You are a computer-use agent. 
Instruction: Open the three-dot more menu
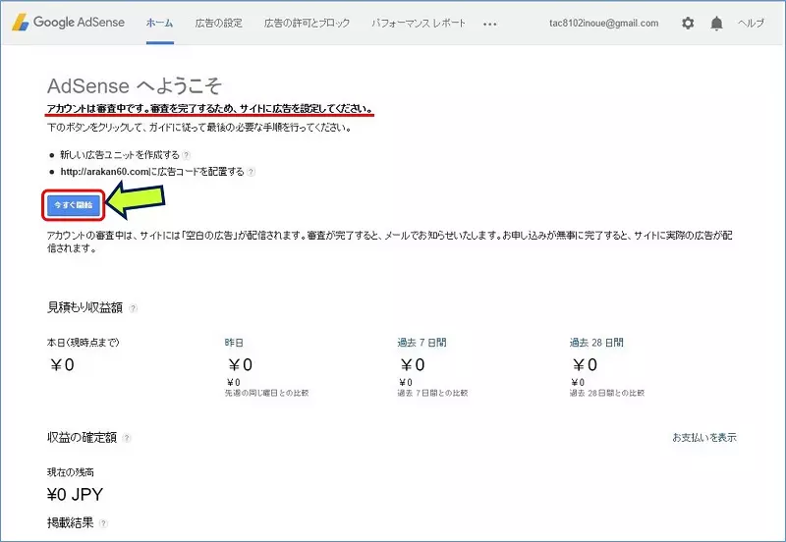[x=489, y=24]
